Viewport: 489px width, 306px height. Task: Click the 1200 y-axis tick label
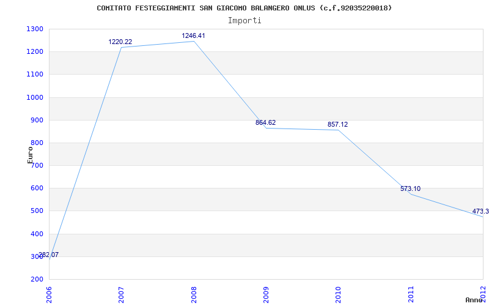point(35,52)
